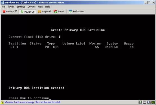Click the 'Press Esc to continue' prompt
The image size is (156, 105).
(x=29, y=98)
